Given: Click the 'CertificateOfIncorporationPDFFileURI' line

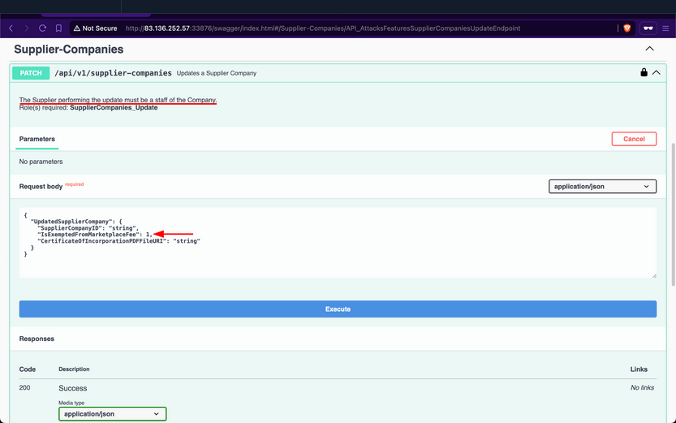Looking at the screenshot, I should 119,241.
